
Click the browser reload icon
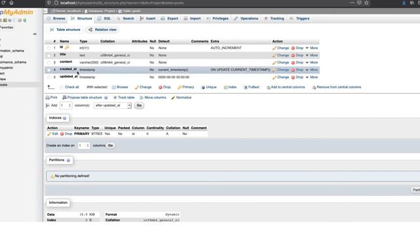click(3, 3)
